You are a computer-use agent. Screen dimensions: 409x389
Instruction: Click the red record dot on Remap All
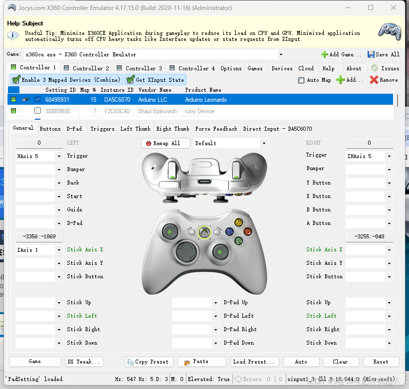149,144
